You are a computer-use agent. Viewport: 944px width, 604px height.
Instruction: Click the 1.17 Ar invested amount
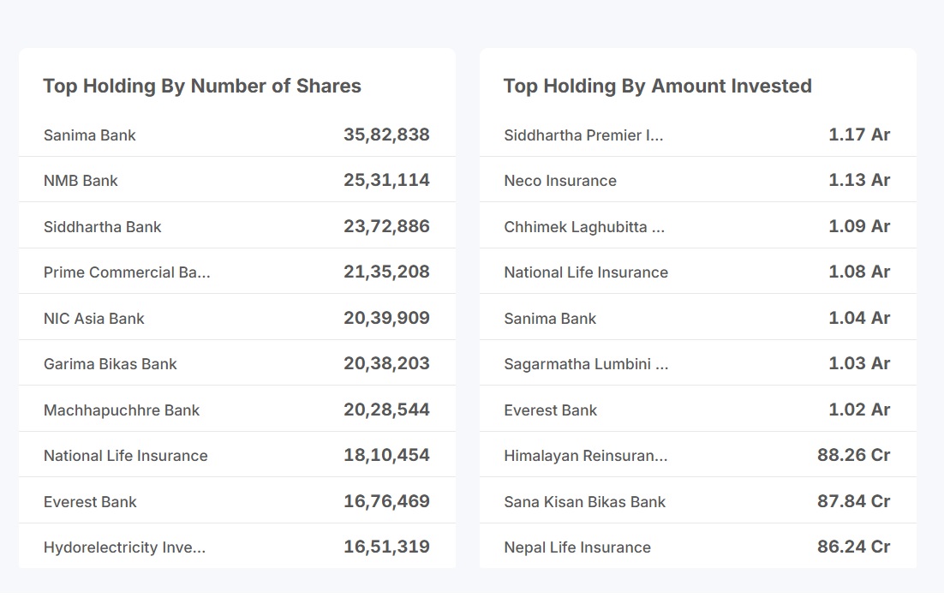tap(859, 135)
